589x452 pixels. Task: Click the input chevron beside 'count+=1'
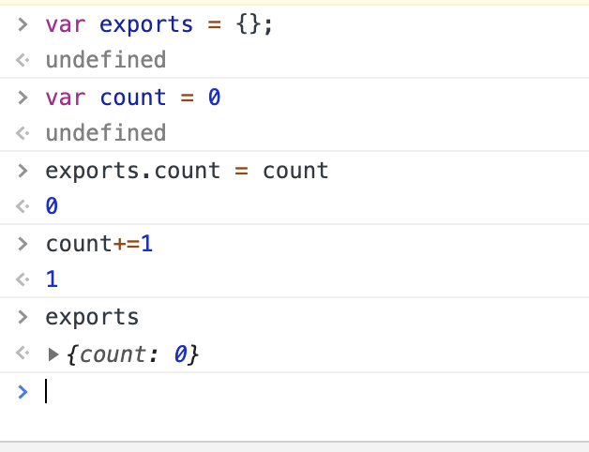(23, 244)
